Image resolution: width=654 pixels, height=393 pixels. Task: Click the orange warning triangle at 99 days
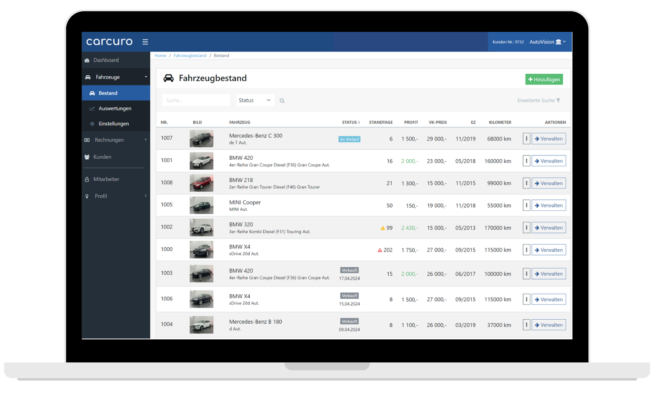coord(382,228)
